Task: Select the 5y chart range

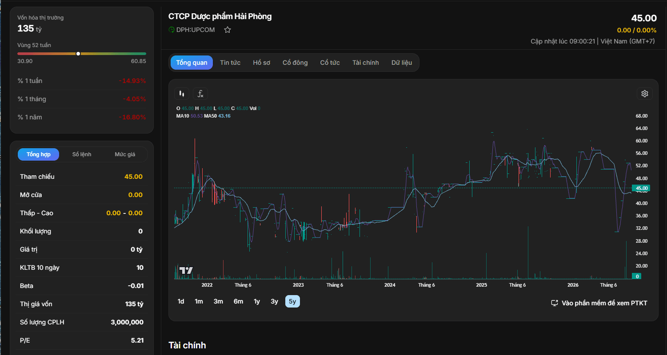Action: (292, 301)
